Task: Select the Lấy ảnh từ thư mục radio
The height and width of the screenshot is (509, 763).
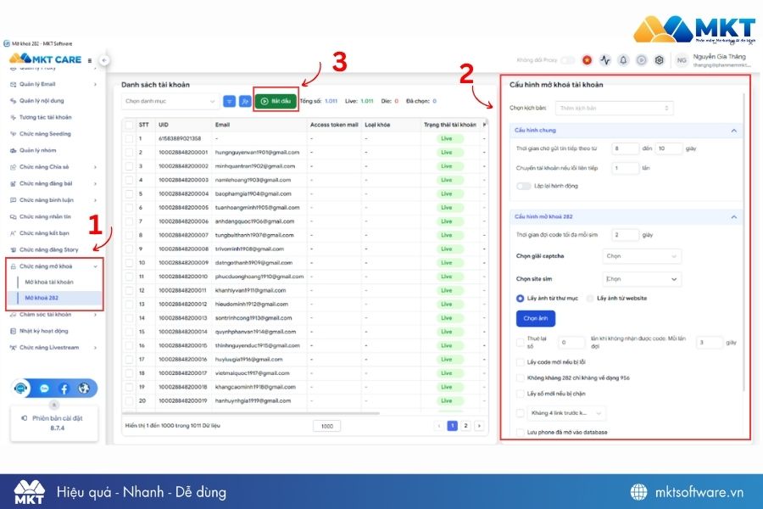Action: point(520,298)
